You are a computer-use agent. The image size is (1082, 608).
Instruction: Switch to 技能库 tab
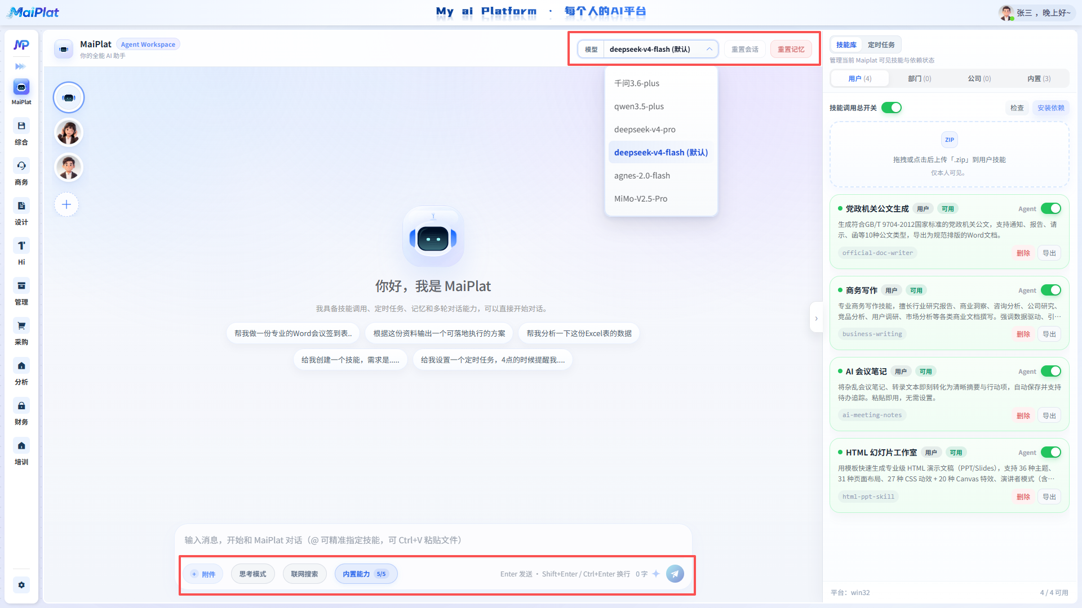pos(846,44)
